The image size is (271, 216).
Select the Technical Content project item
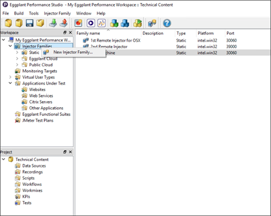[32, 159]
